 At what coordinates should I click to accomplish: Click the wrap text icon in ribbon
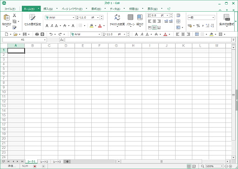click(178, 15)
